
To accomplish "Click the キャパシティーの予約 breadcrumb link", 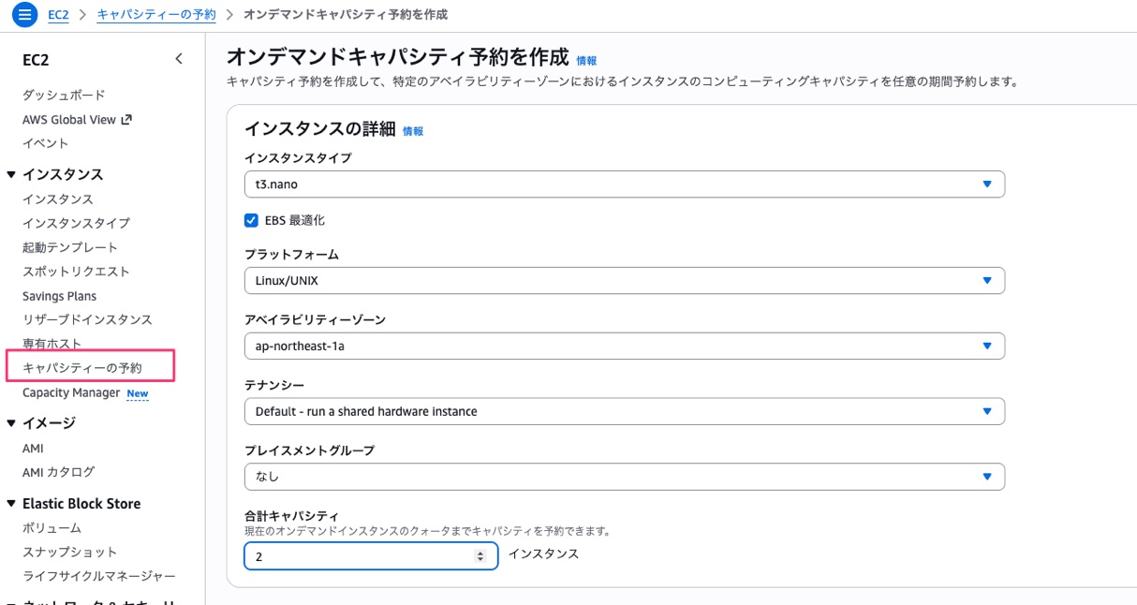I will (155, 15).
